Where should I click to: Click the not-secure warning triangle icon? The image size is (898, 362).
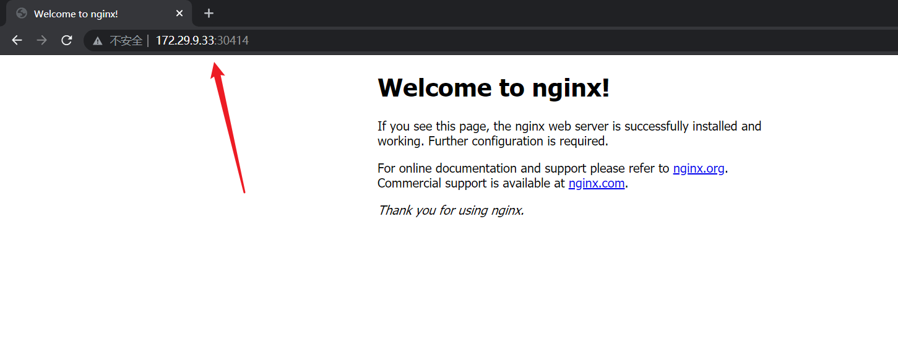97,41
